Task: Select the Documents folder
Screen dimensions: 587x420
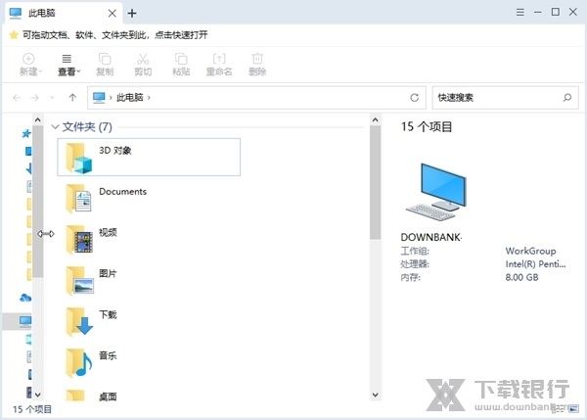Action: click(149, 198)
